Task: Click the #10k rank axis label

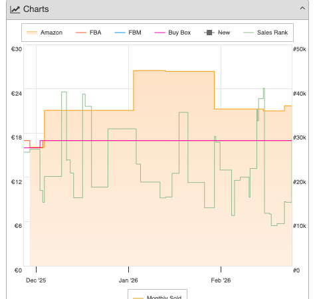Action: (x=300, y=226)
